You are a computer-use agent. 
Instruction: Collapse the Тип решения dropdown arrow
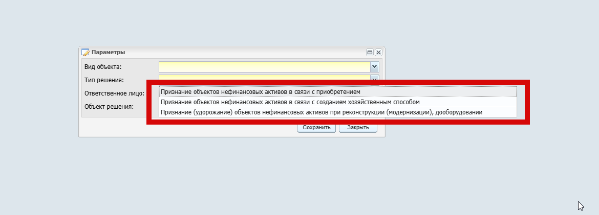tap(374, 78)
